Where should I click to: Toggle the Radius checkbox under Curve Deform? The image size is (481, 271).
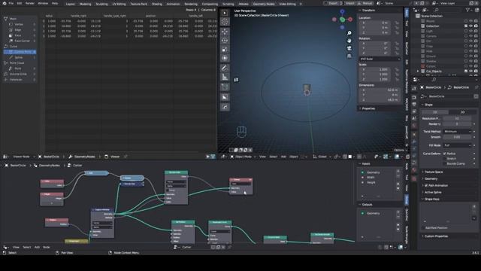point(445,154)
